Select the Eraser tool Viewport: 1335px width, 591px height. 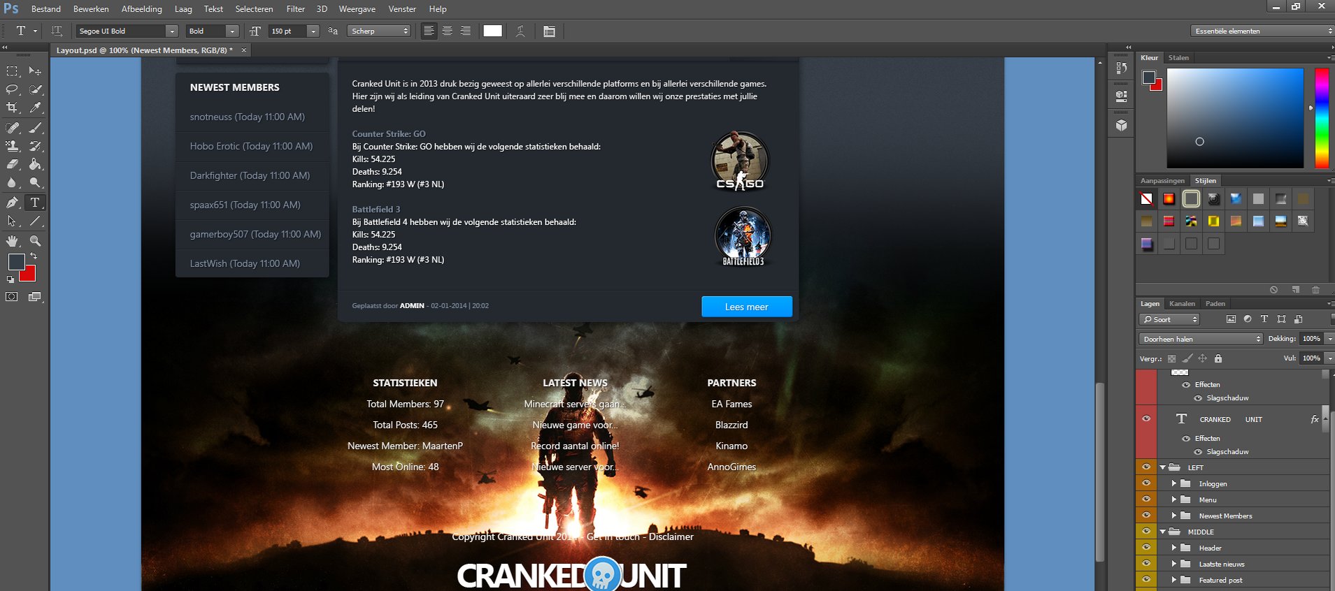(x=12, y=164)
